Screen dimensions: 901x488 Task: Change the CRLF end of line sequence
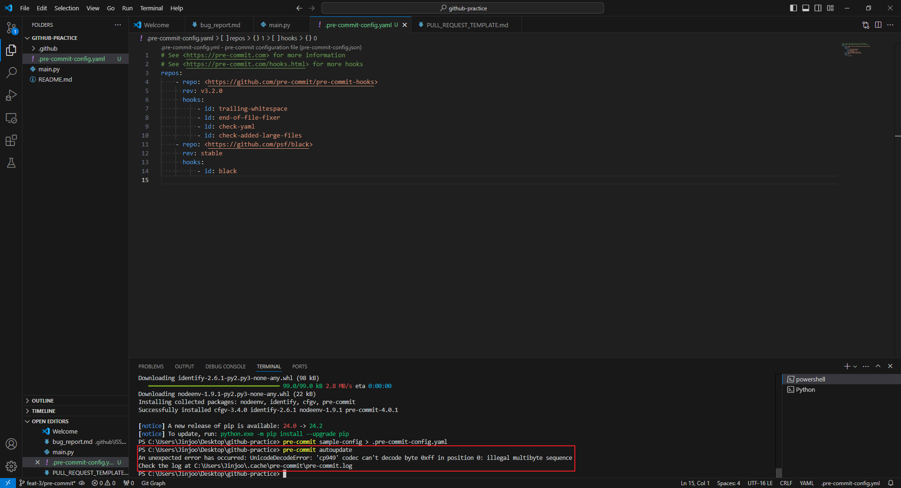(x=786, y=483)
